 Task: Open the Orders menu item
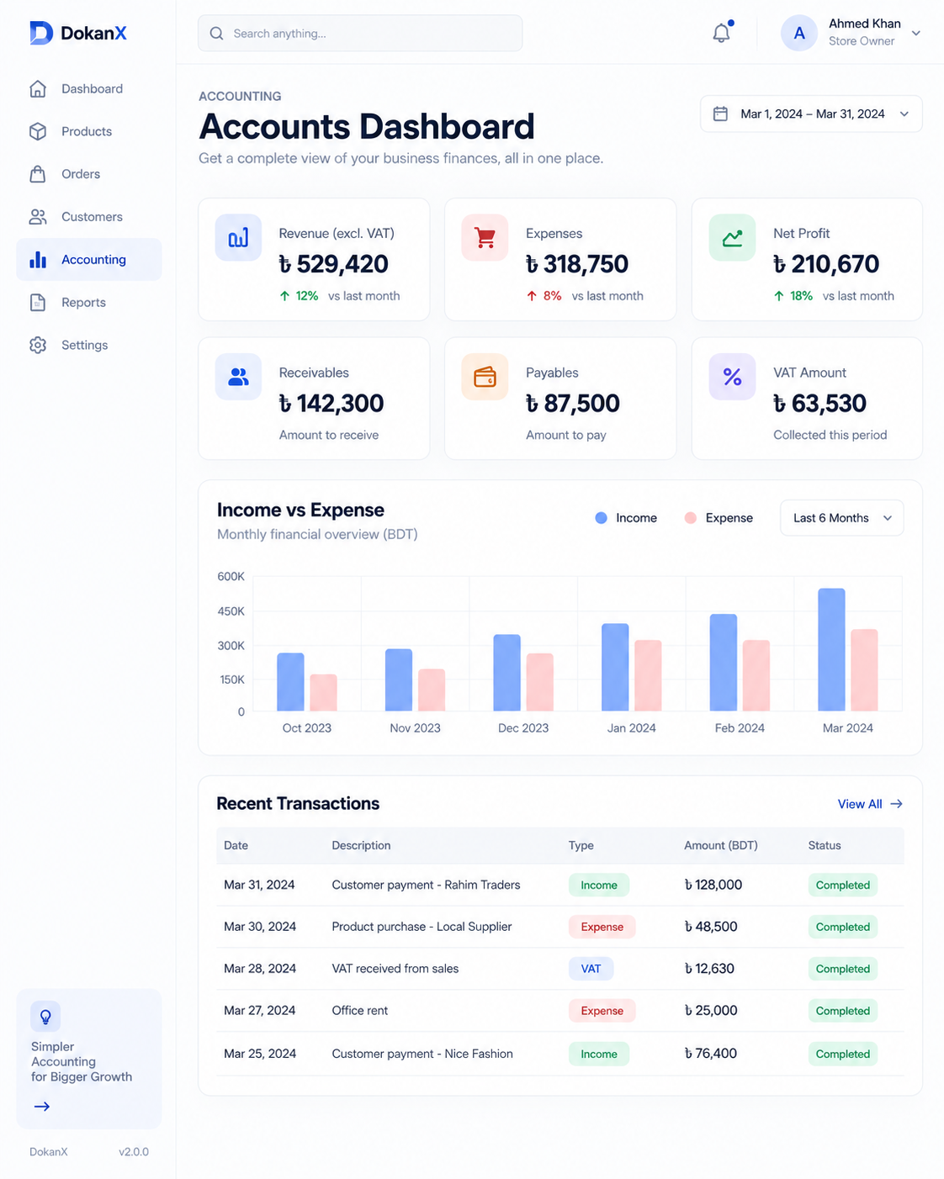coord(88,174)
